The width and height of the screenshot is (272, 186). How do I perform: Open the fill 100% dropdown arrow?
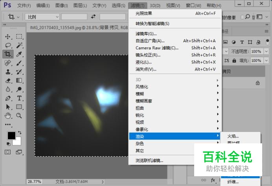pos(266,61)
